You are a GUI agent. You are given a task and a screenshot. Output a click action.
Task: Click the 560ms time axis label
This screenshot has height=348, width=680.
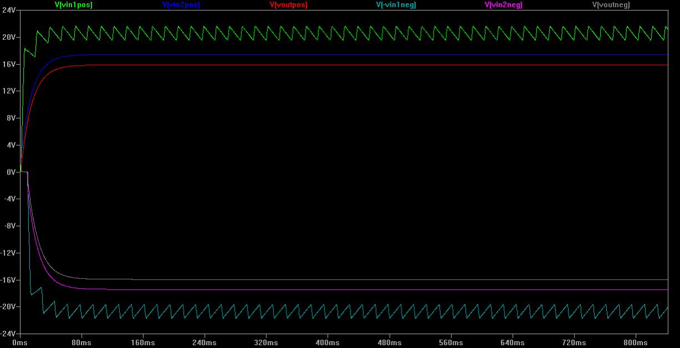[x=451, y=344]
